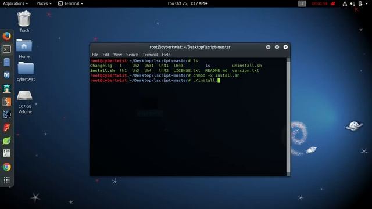Show all applications grid

pos(6,180)
